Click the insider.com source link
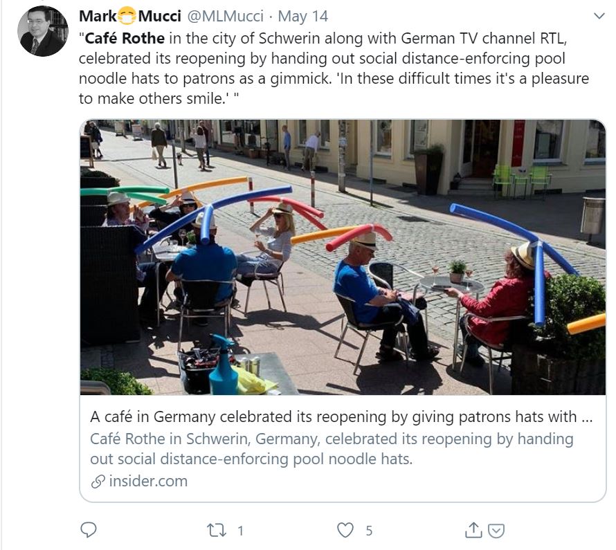616x550 pixels. pyautogui.click(x=149, y=481)
